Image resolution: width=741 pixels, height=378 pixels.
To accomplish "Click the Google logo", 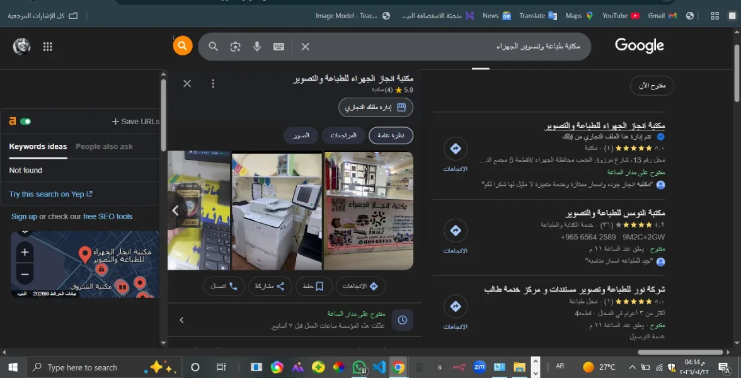I will 640,45.
